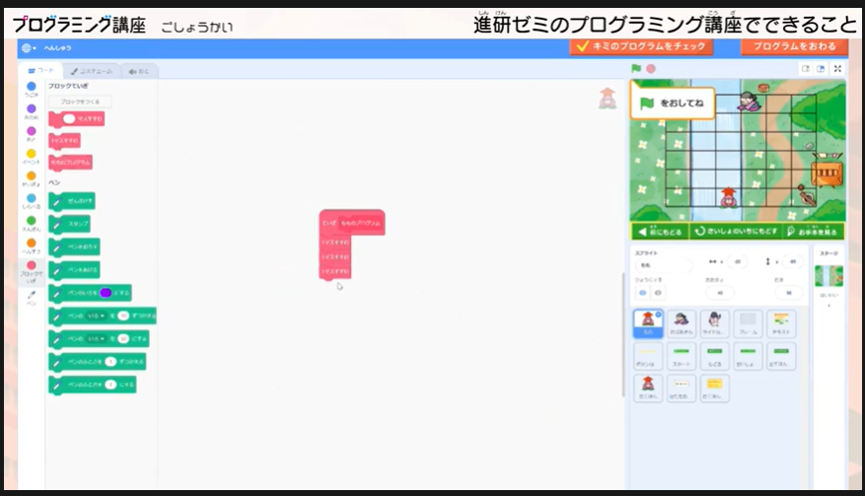Click the キミのプログラムをチェック button
The height and width of the screenshot is (496, 865).
641,46
